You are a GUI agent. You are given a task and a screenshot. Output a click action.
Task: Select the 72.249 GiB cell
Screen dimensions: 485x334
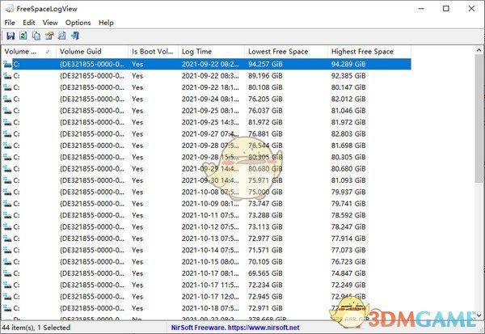click(x=348, y=285)
